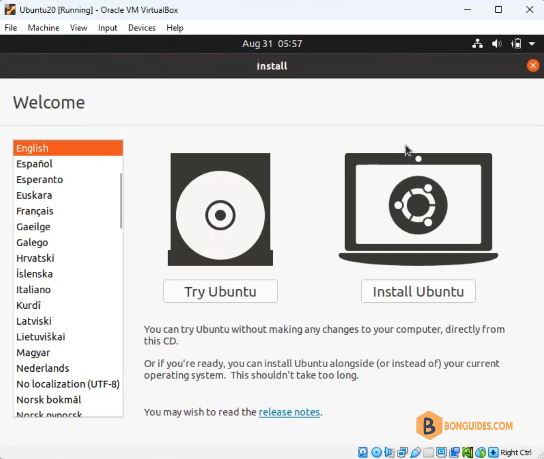Click the optical disk status icon

pyautogui.click(x=376, y=452)
